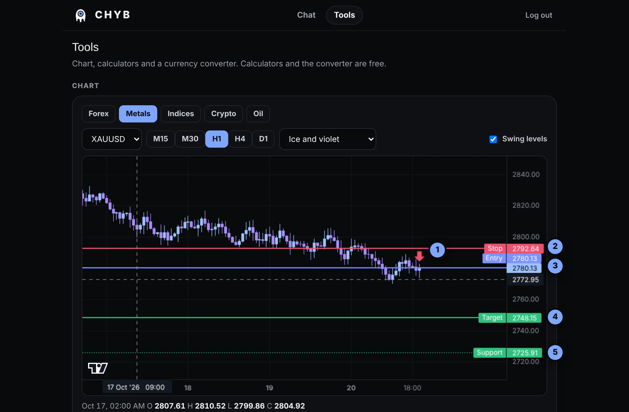Select the Metals category tab
629x412 pixels.
(x=138, y=114)
